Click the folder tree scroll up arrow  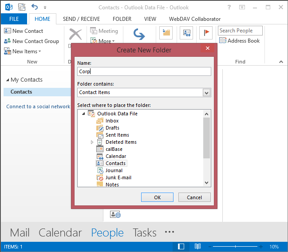[x=207, y=114]
